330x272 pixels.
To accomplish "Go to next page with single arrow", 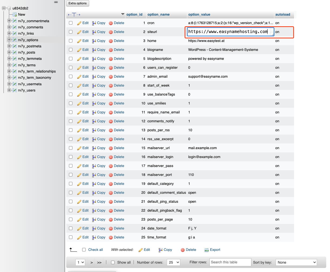I will pyautogui.click(x=92, y=263).
